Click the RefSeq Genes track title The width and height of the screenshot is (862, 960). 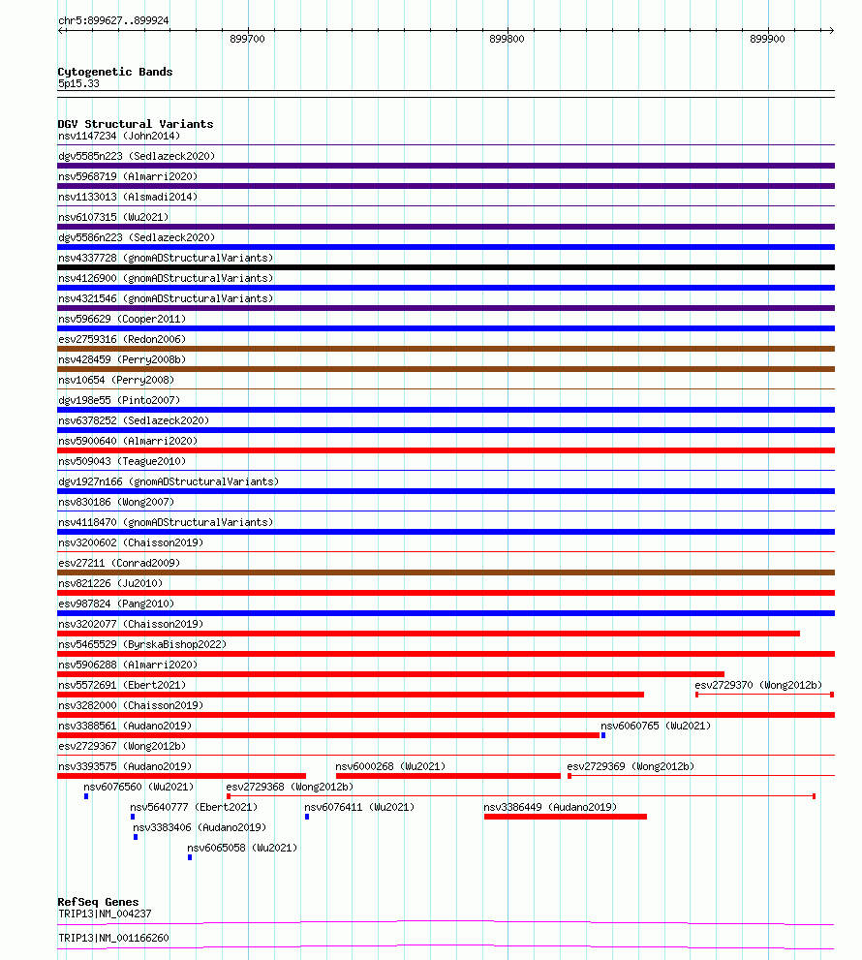[x=98, y=902]
